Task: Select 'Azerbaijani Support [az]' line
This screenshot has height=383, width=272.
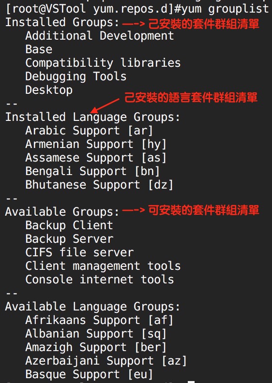Action: pyautogui.click(x=106, y=361)
